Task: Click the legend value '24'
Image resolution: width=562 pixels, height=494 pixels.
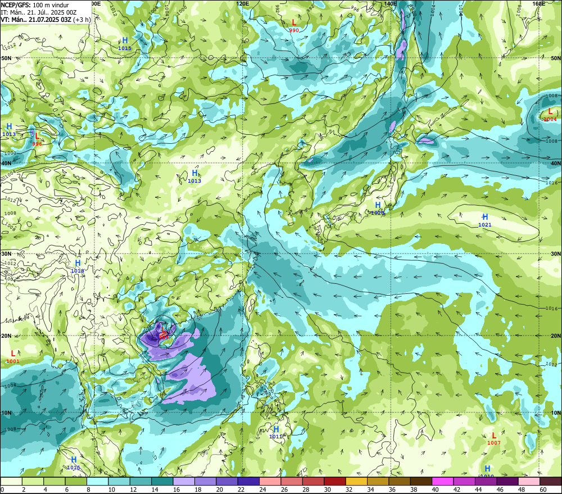Action: [262, 490]
